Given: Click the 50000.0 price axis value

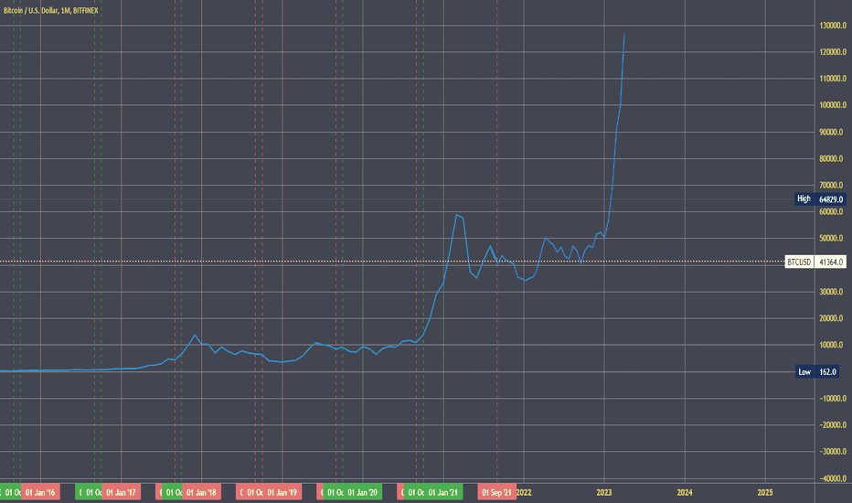Looking at the screenshot, I should pos(833,238).
